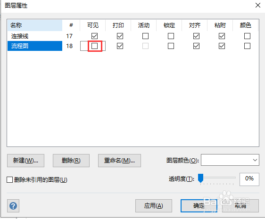Image resolution: width=265 pixels, height=219 pixels.
Task: Click the 对齐 column header
Action: 195,25
